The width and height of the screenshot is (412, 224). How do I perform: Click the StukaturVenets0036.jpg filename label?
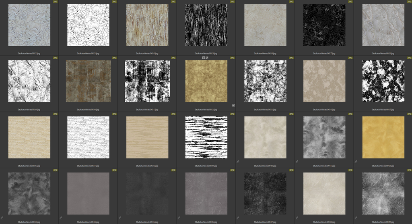[29, 166]
